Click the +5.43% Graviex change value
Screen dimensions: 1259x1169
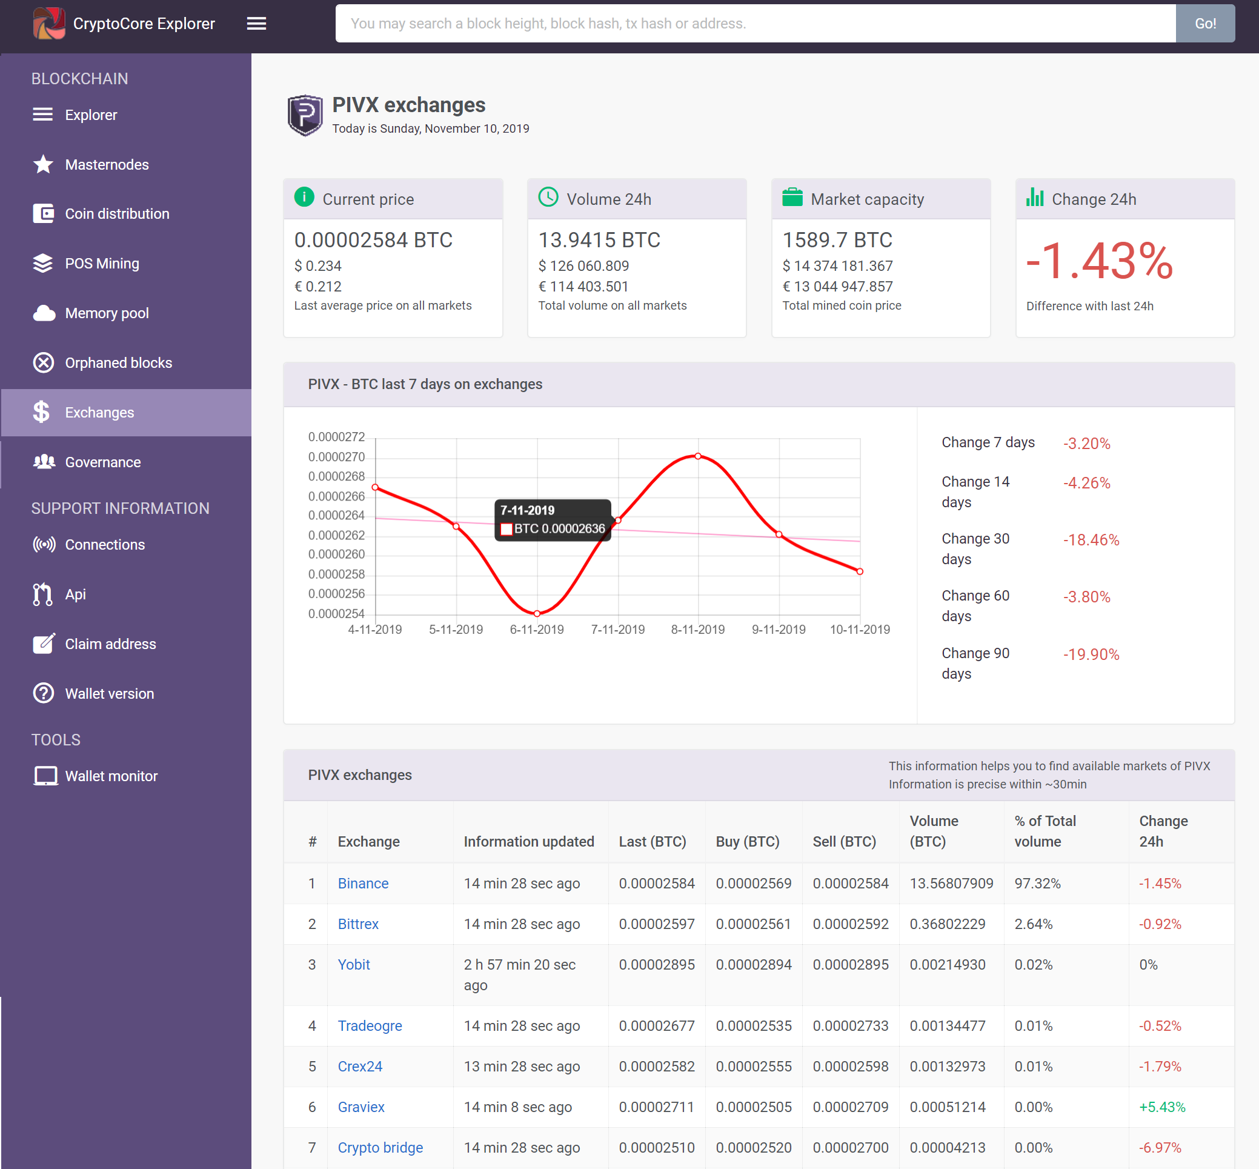pos(1162,1107)
